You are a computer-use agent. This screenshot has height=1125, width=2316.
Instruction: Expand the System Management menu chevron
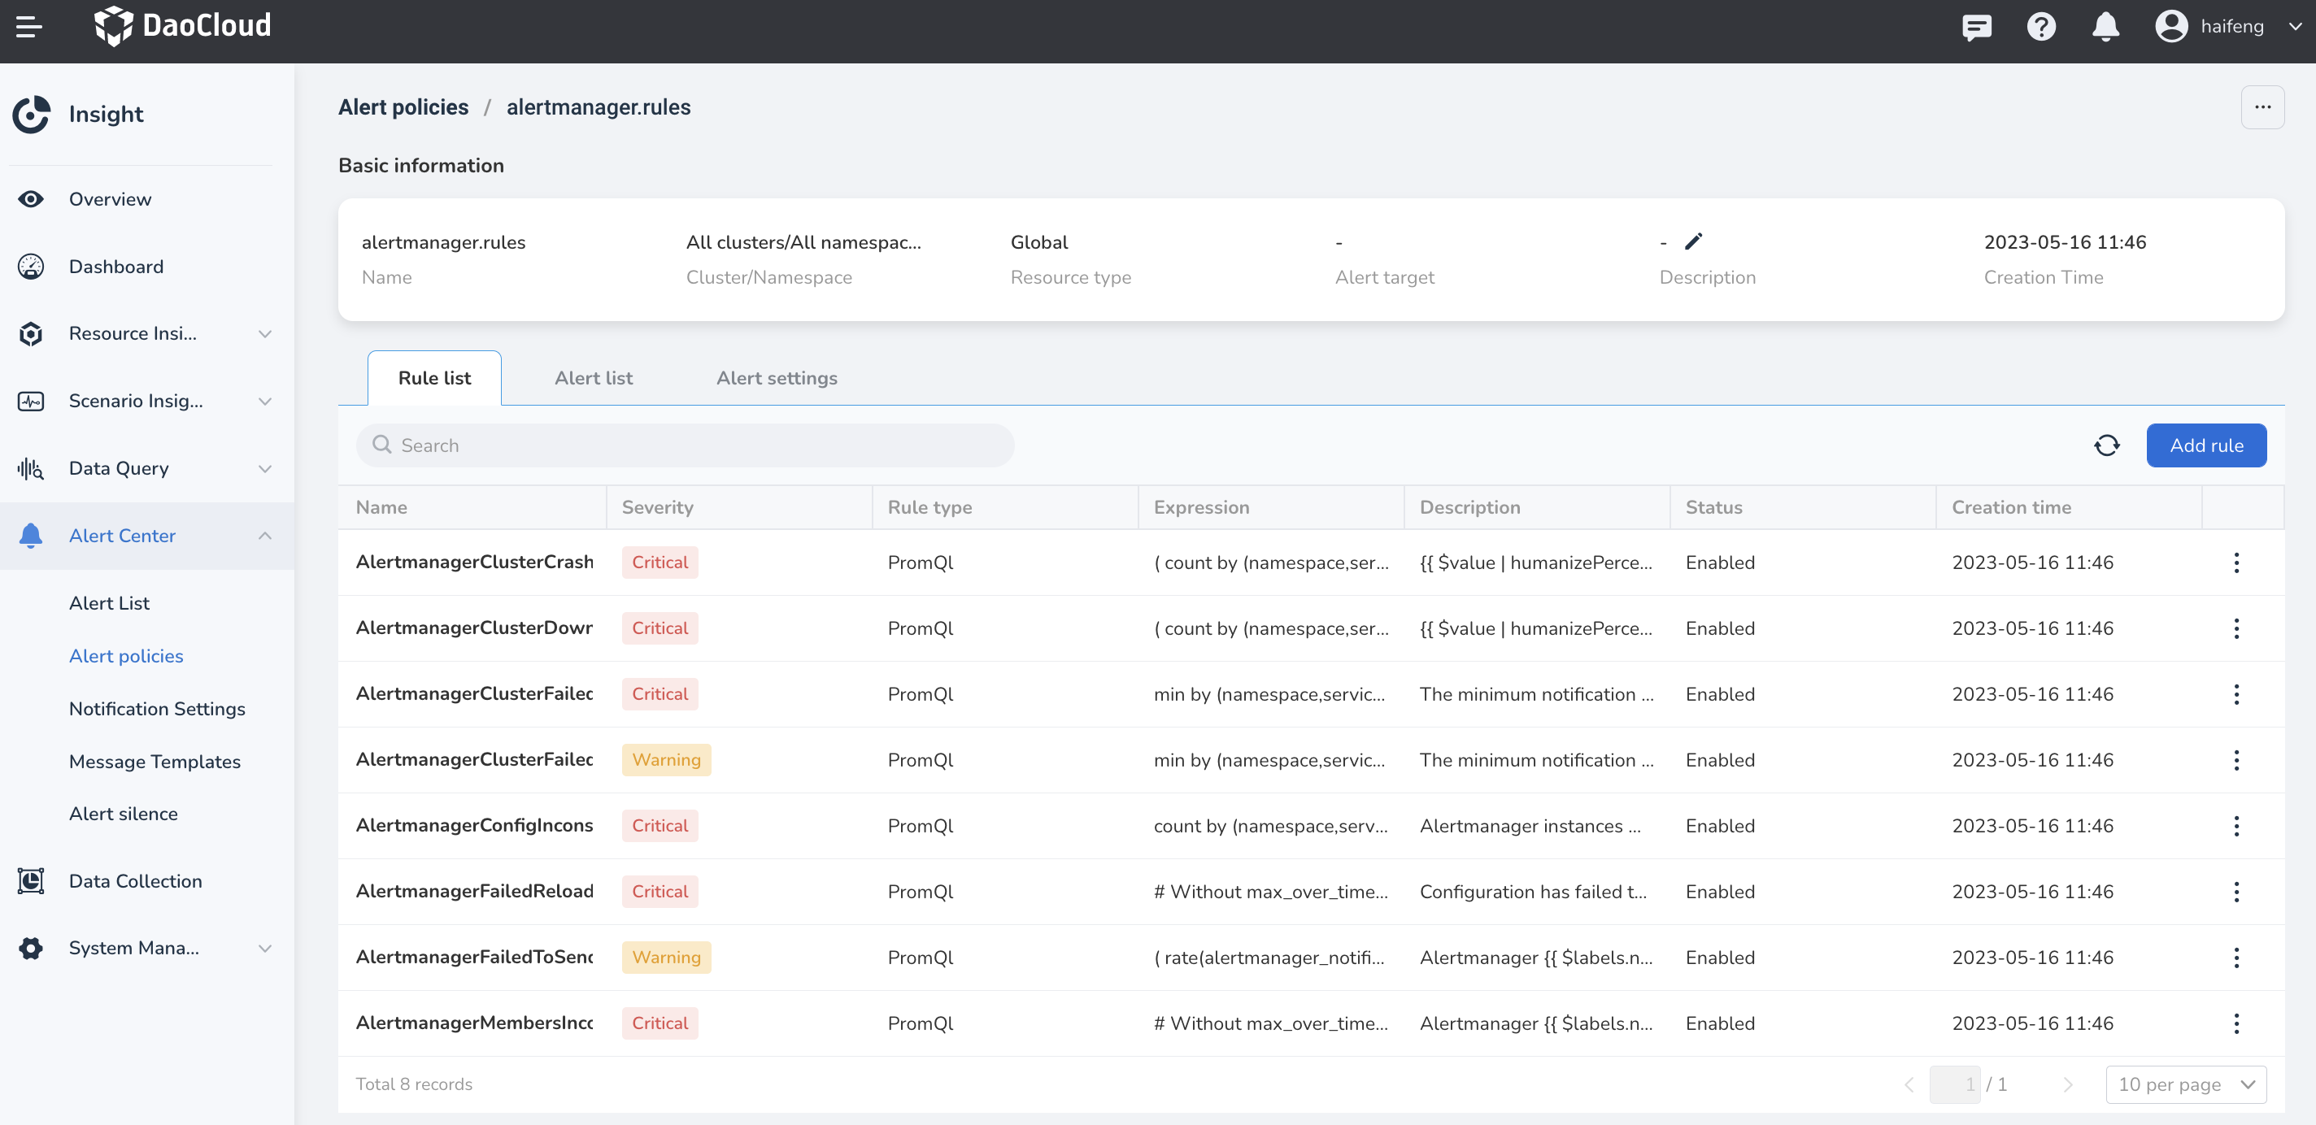click(265, 948)
